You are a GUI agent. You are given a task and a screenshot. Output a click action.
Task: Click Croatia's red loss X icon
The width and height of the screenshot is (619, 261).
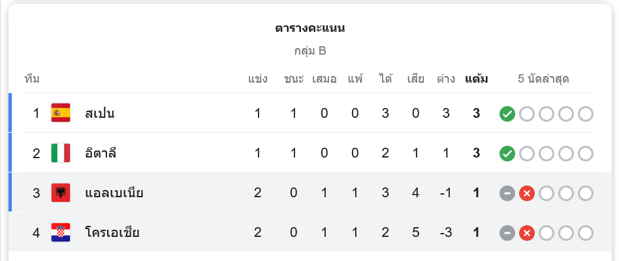point(527,233)
